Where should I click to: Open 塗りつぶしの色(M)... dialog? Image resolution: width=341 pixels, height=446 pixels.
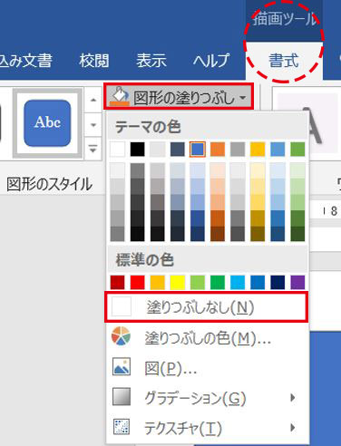coord(207,338)
